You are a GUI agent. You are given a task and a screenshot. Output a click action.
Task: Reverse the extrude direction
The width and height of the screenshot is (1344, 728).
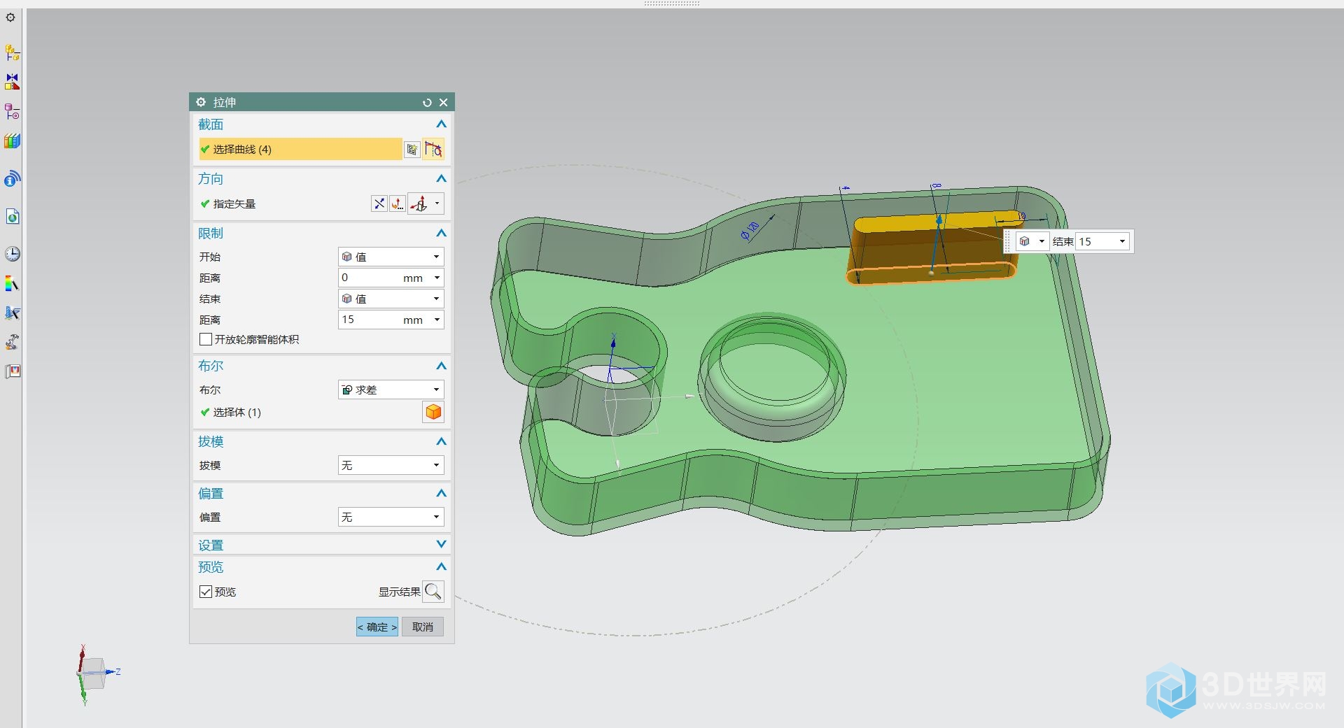click(x=379, y=204)
